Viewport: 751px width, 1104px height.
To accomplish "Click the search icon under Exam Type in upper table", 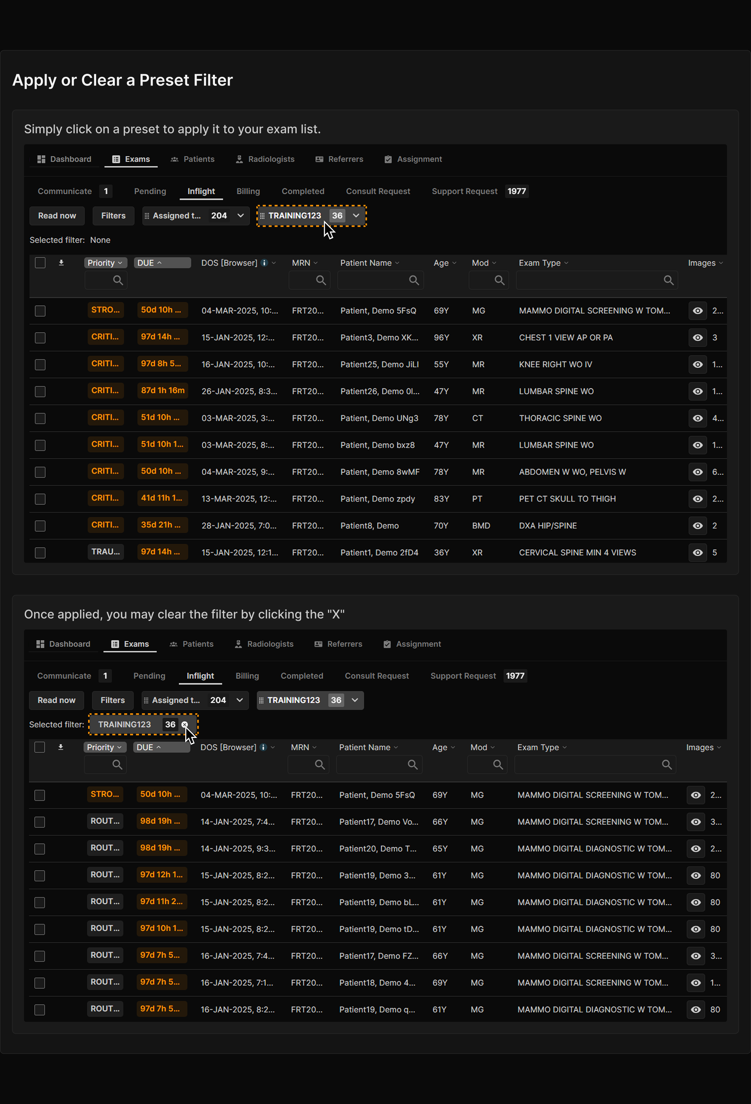I will tap(669, 280).
